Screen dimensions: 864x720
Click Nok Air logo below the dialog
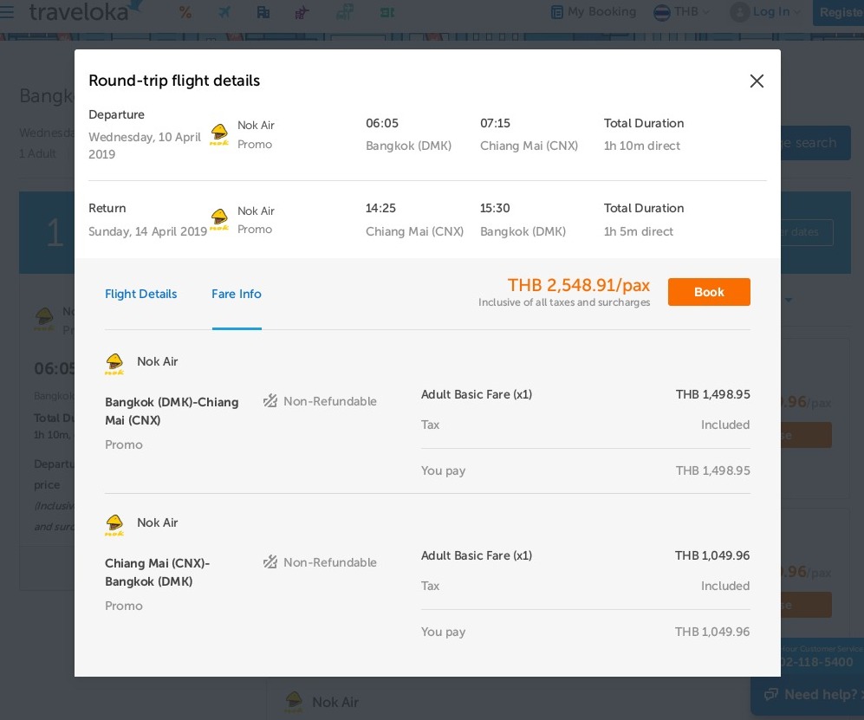tap(295, 702)
